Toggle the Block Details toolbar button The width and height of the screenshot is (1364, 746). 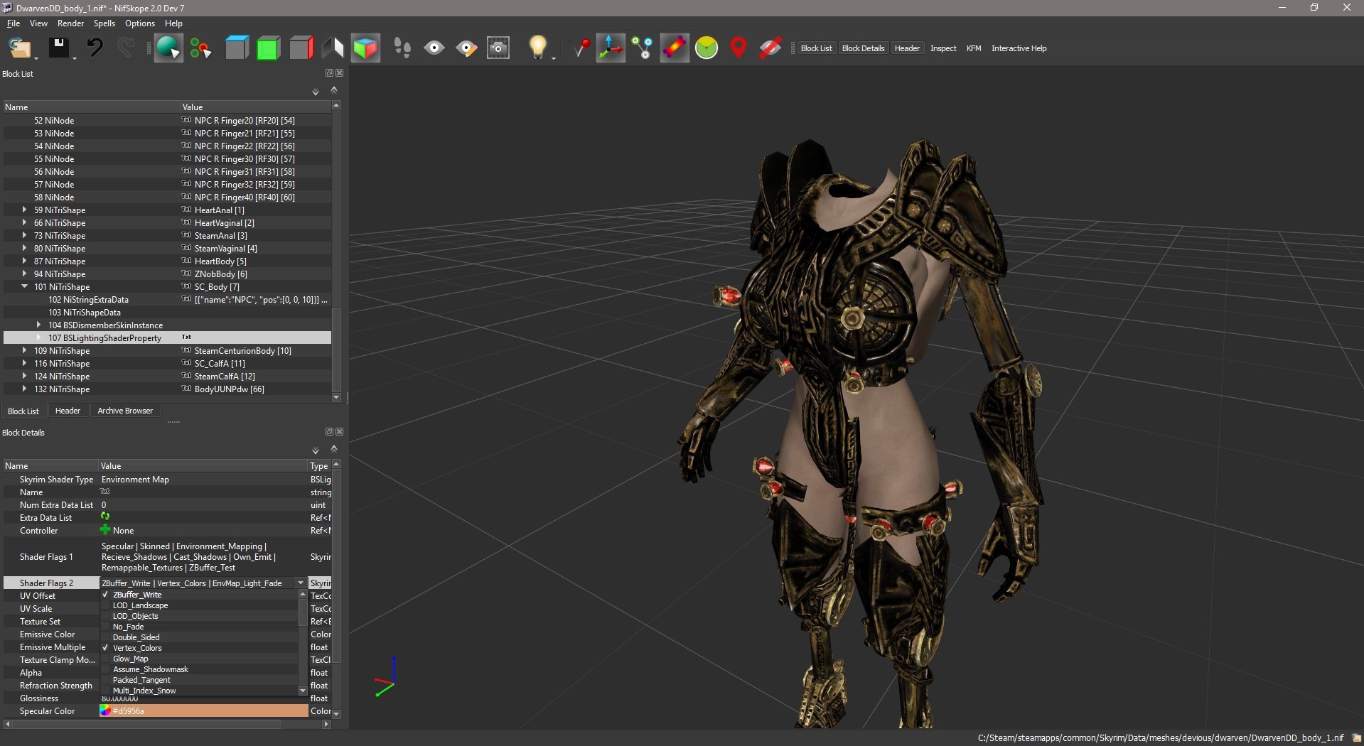click(863, 48)
